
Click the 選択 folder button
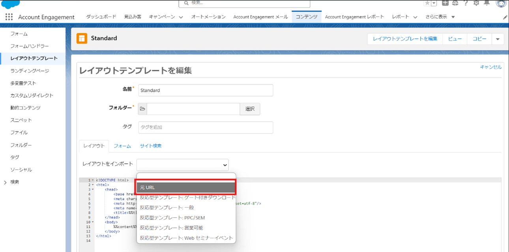[x=250, y=109]
